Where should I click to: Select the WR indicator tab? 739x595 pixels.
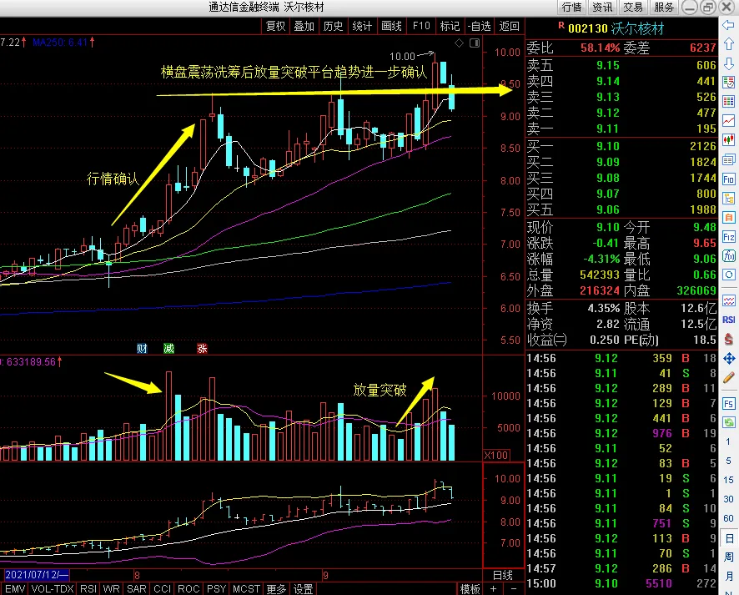point(111,589)
